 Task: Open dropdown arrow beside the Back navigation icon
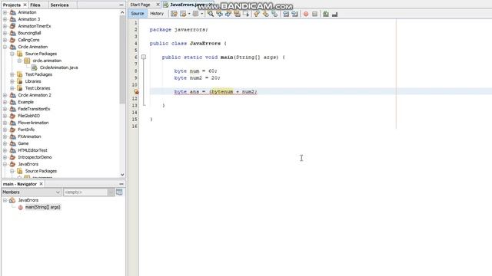pos(189,14)
